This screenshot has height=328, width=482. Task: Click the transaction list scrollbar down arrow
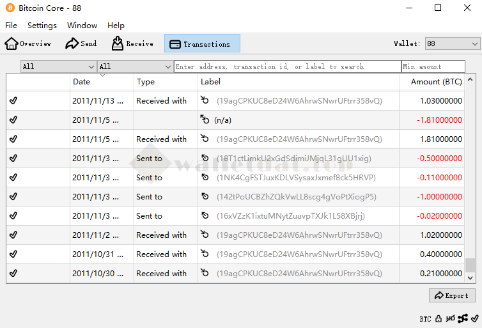pyautogui.click(x=470, y=278)
